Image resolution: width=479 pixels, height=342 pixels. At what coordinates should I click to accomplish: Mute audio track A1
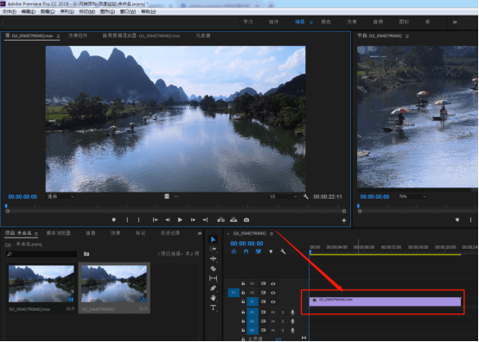coord(273,313)
